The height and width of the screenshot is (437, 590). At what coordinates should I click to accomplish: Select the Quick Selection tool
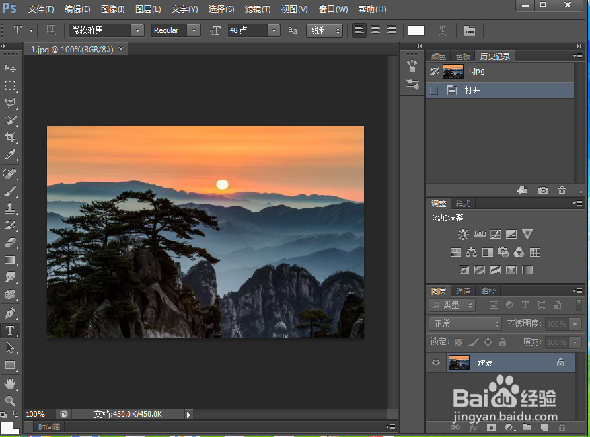point(10,120)
